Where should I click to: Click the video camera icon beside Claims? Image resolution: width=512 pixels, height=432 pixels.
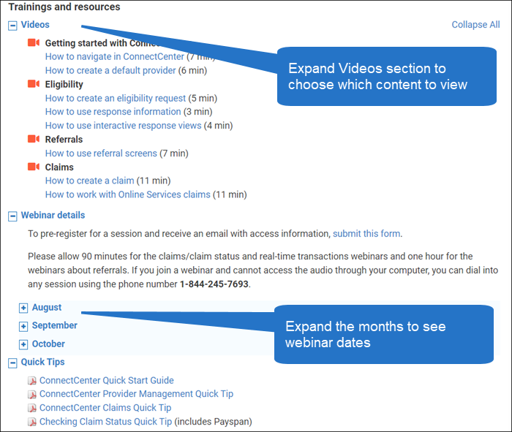point(34,167)
